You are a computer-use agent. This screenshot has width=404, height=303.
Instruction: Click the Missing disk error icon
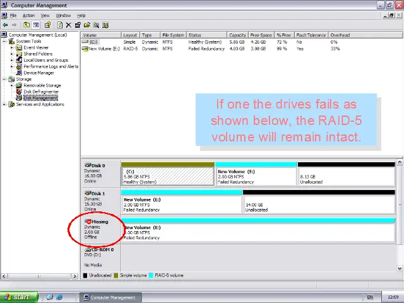click(x=88, y=222)
